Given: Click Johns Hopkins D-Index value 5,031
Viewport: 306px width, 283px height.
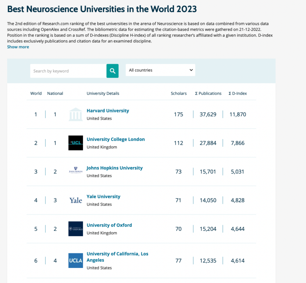Looking at the screenshot, I should pos(237,172).
